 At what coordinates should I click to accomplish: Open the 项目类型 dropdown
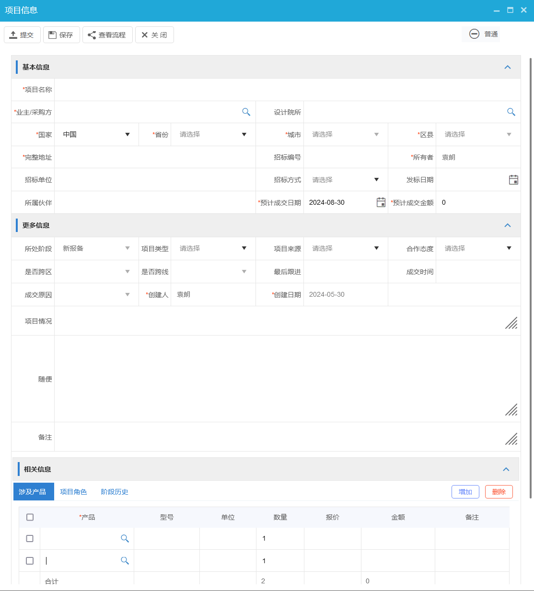pyautogui.click(x=244, y=248)
